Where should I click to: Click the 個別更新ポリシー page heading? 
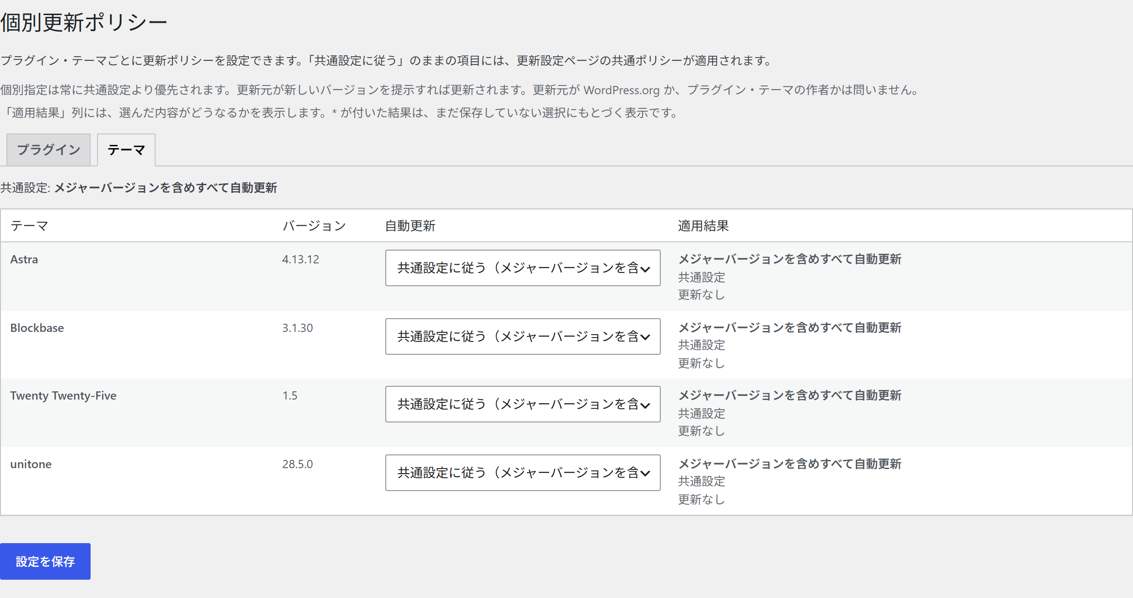[84, 22]
